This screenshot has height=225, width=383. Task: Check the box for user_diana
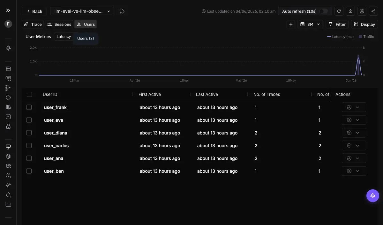tap(29, 133)
